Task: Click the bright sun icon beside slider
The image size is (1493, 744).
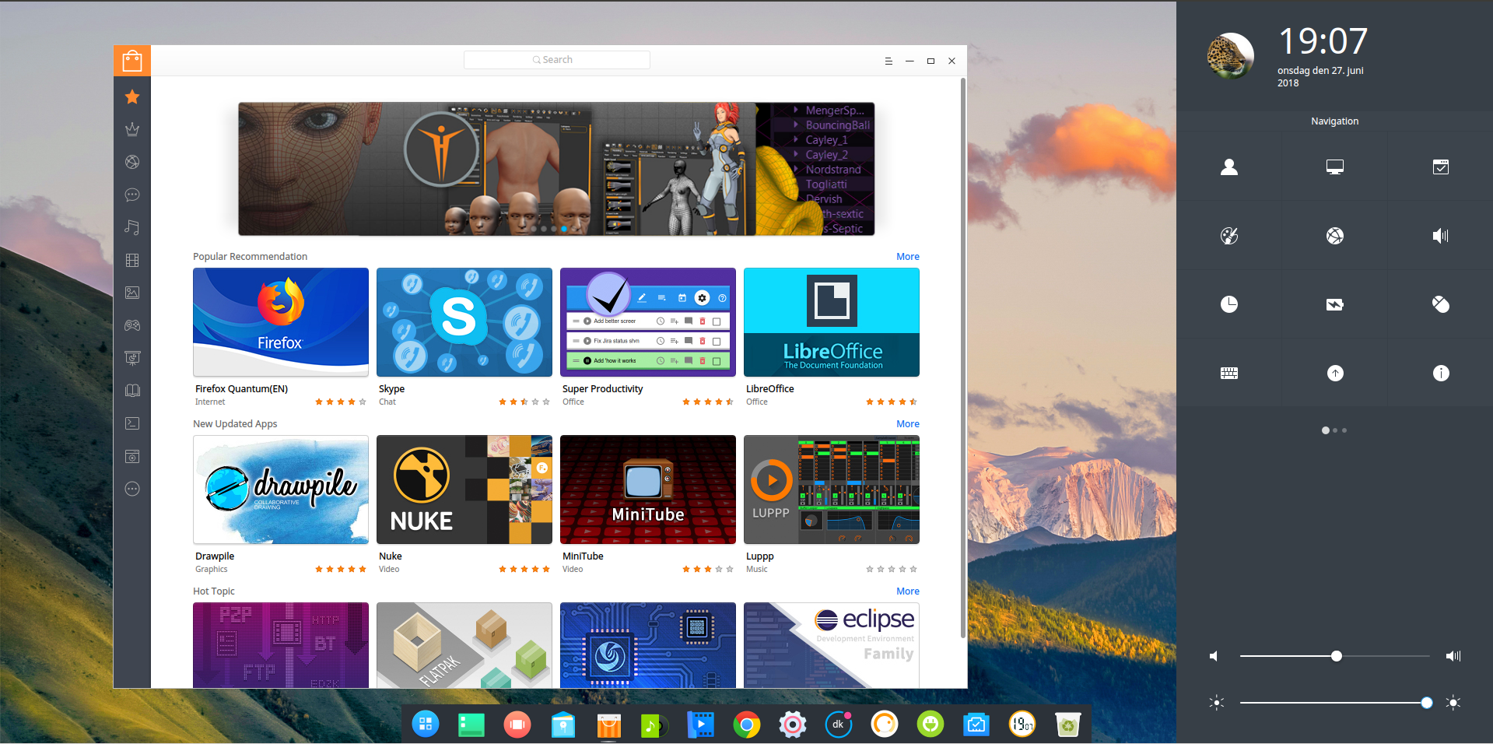Action: [1453, 703]
